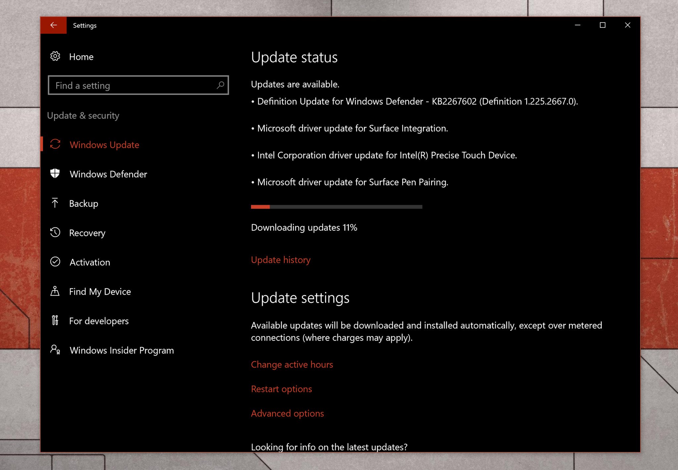The width and height of the screenshot is (678, 470).
Task: Click the Find a setting search box
Action: click(x=138, y=85)
